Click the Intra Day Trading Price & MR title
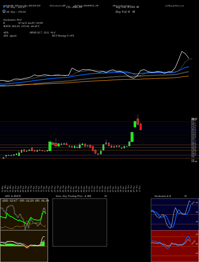 (73, 196)
